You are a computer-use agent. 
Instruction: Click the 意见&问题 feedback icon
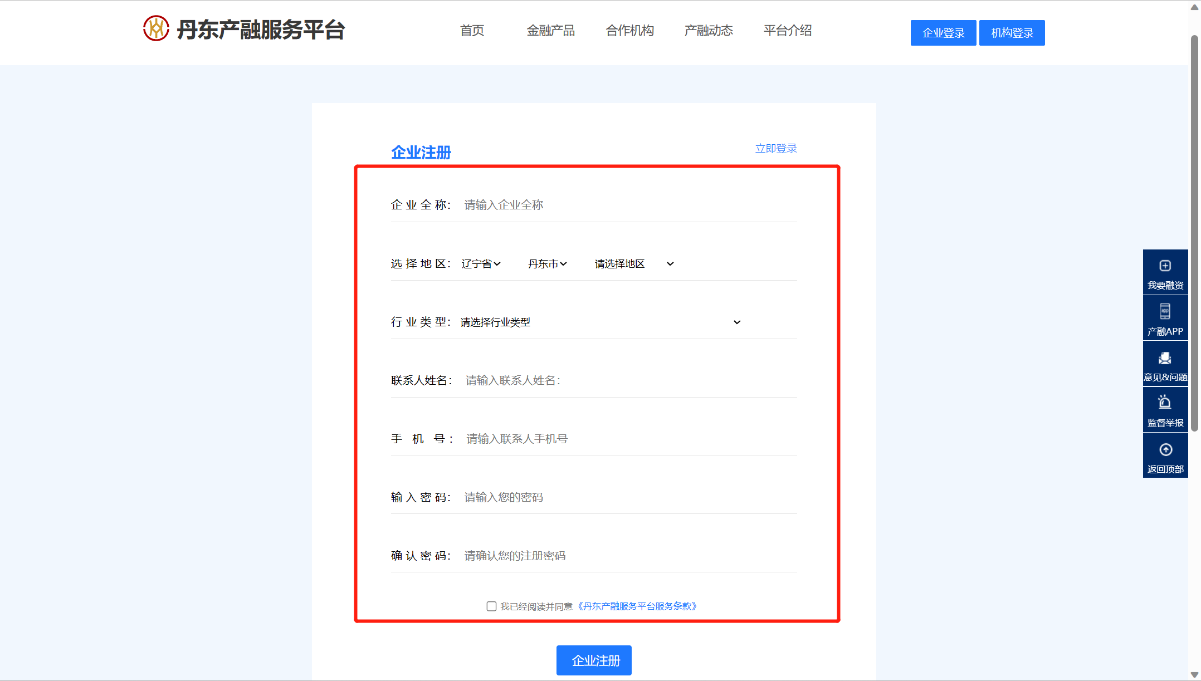[1165, 358]
